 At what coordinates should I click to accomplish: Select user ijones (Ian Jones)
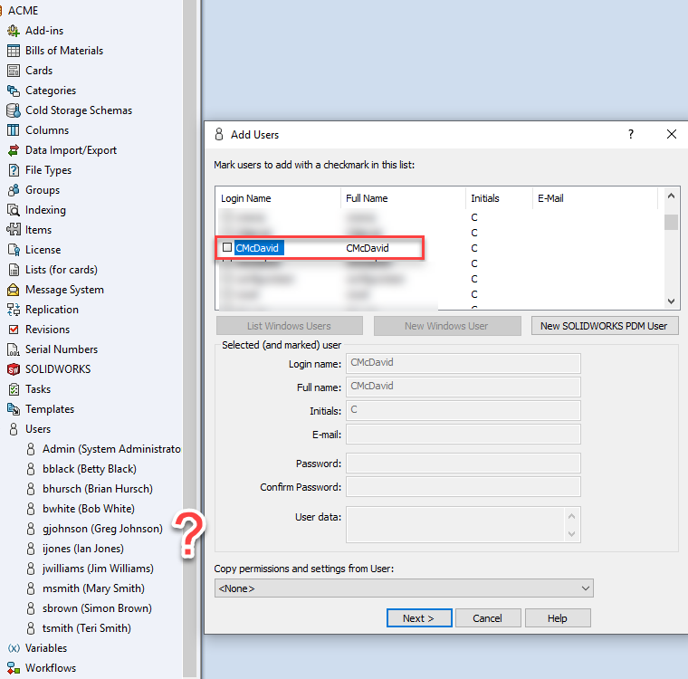83,549
